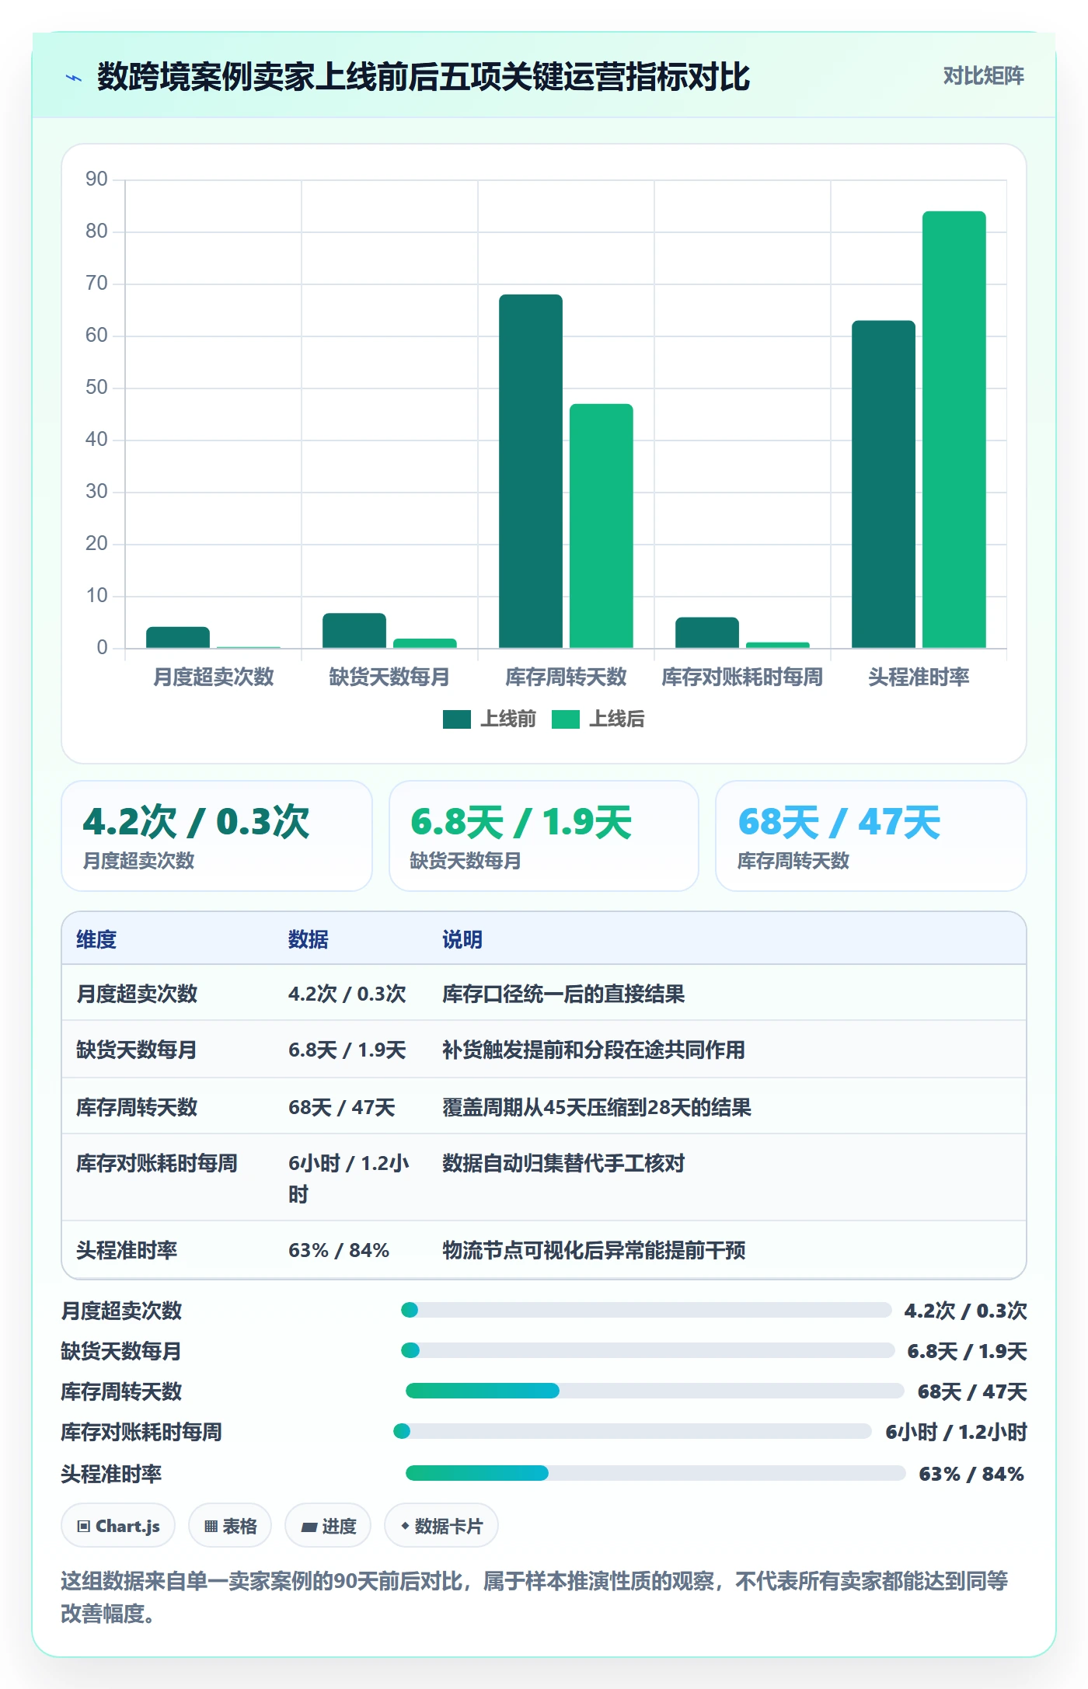1088x1689 pixels.
Task: Click the 上线前 bar for 缺货天数每月
Action: pyautogui.click(x=354, y=630)
